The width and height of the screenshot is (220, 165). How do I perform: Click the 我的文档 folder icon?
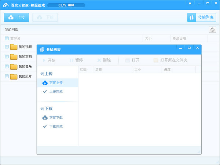14,57
